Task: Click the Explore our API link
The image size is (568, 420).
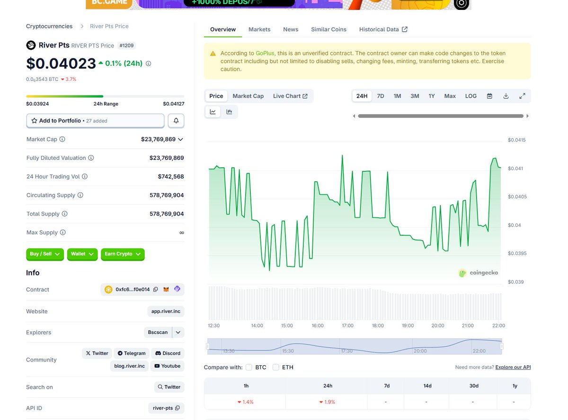Action: coord(513,367)
